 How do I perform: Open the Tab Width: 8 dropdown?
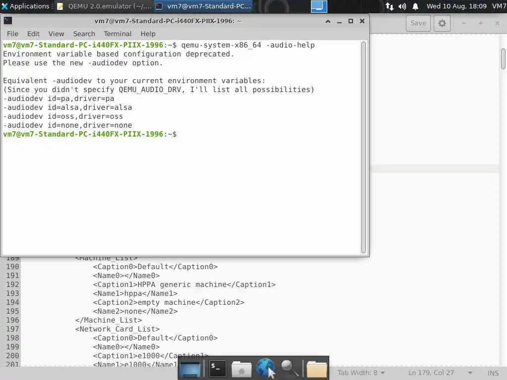(x=361, y=373)
